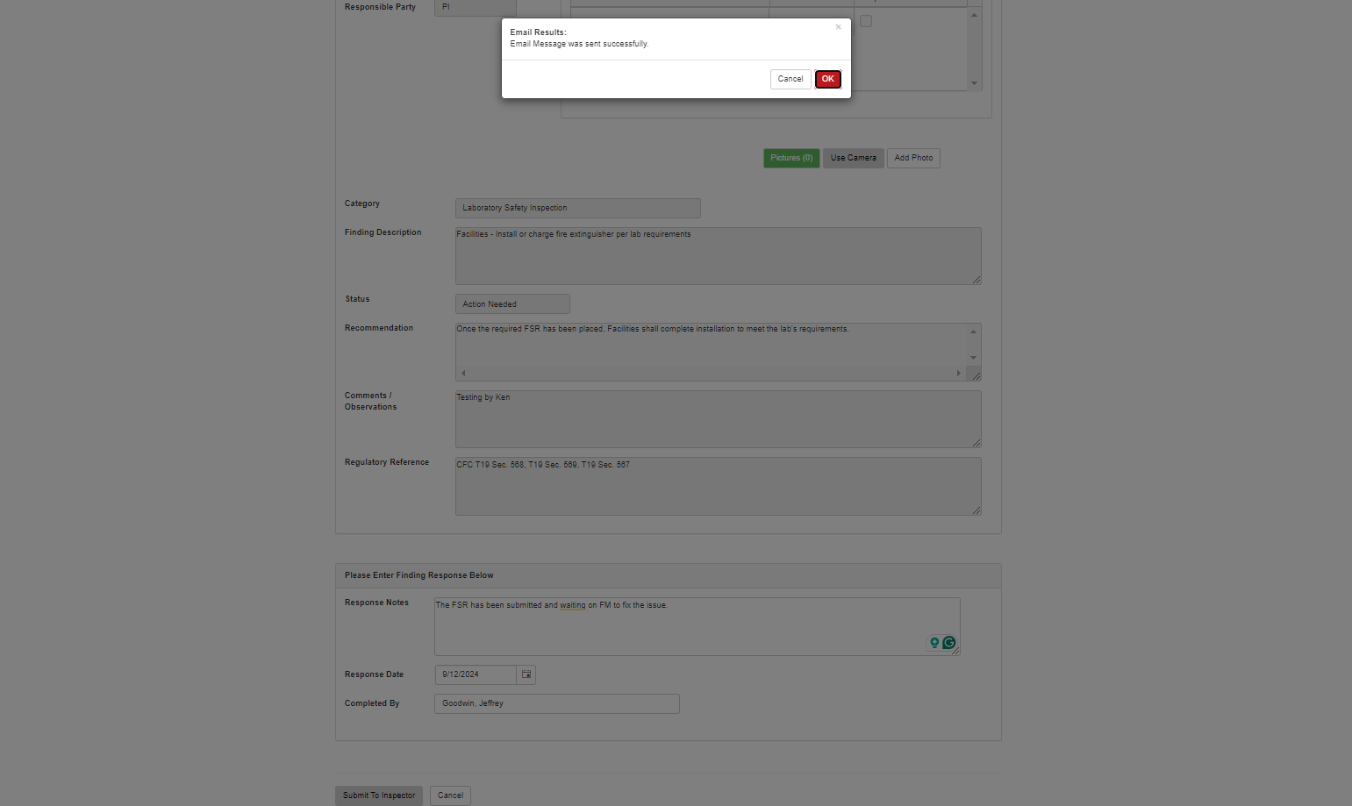Open the Status Action Needed dropdown
The height and width of the screenshot is (806, 1352).
coord(512,303)
